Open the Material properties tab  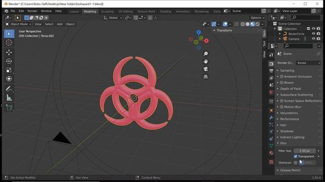point(271,153)
